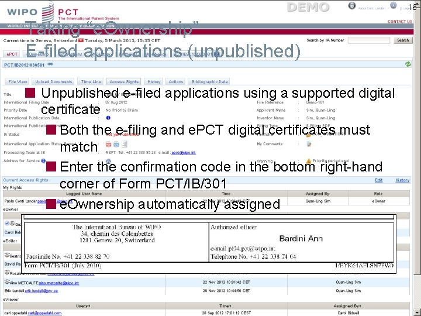Click handshake icon on Beatriz row
The image size is (421, 316).
point(7,255)
